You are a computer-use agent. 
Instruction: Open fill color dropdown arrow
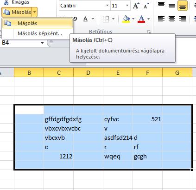(x=133, y=19)
